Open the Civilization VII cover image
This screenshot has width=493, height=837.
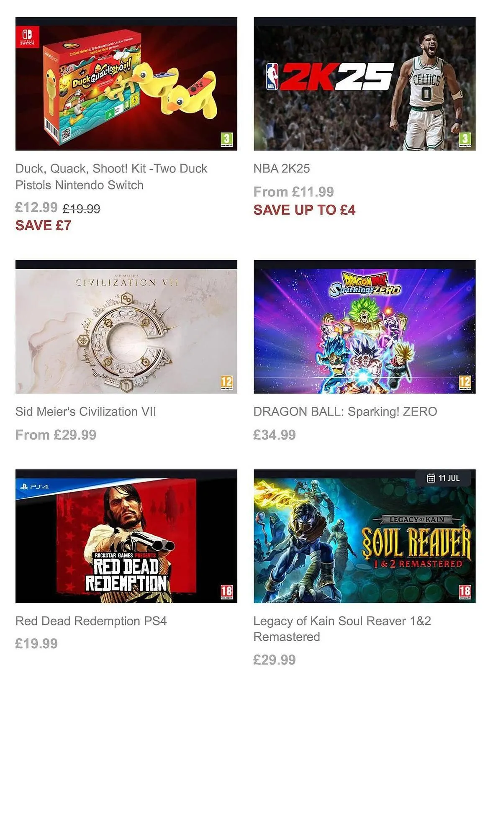(x=126, y=327)
